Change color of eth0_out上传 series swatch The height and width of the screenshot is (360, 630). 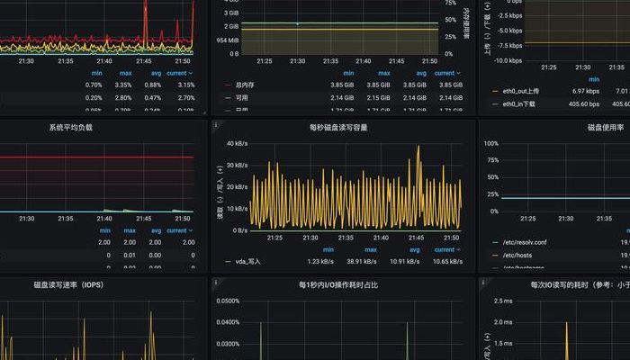pyautogui.click(x=495, y=92)
